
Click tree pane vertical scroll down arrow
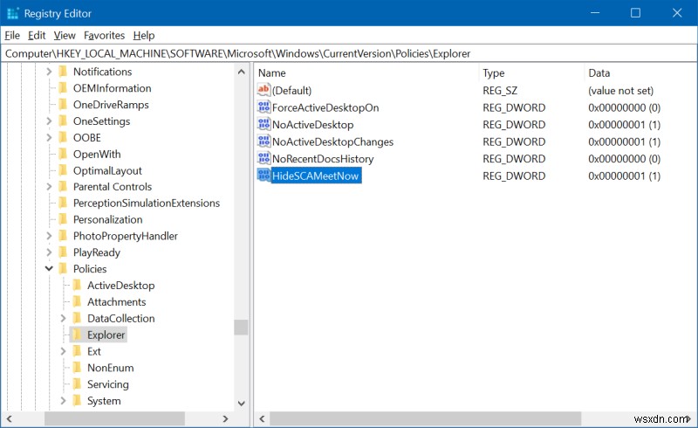point(242,403)
